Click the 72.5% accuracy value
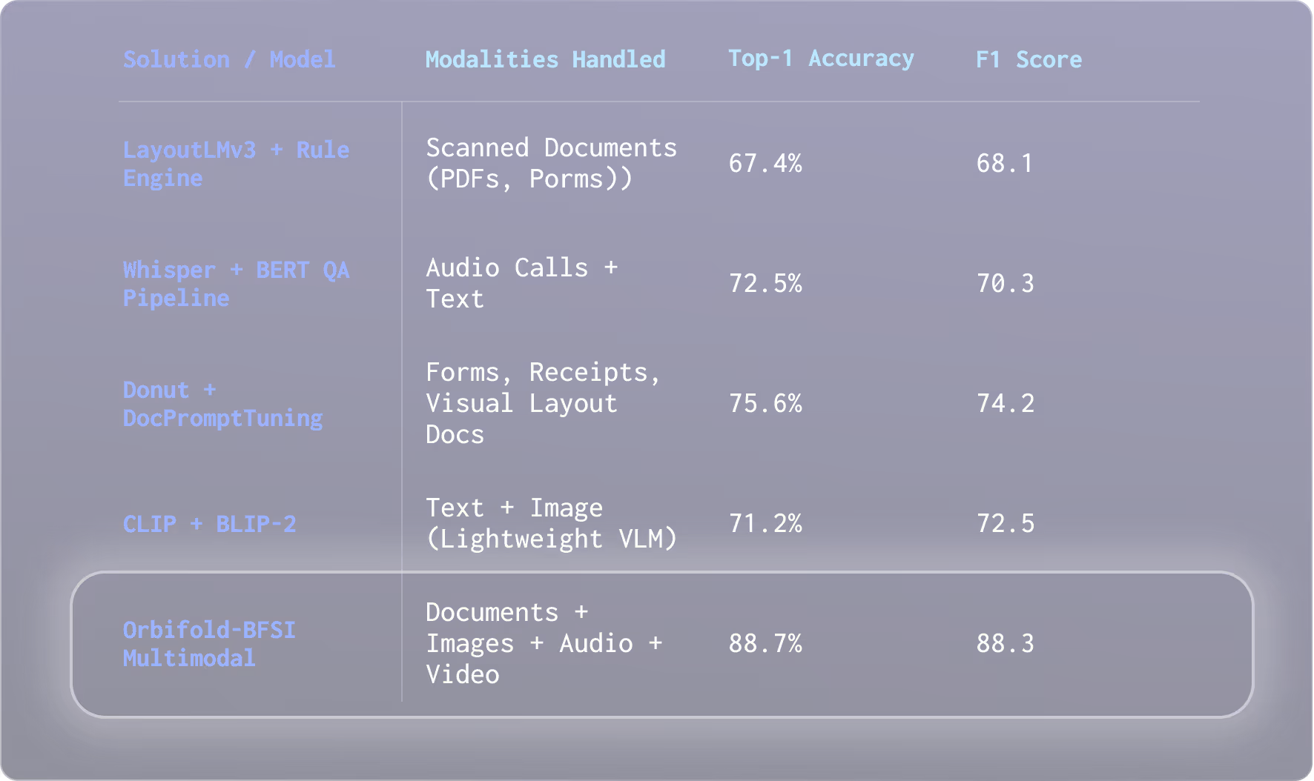Image resolution: width=1314 pixels, height=781 pixels. coord(765,284)
